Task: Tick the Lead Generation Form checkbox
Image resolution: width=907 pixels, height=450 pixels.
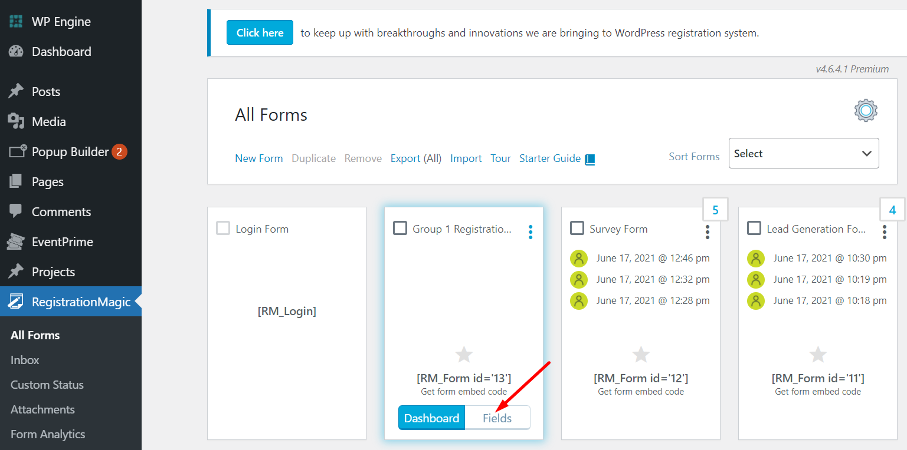Action: click(754, 229)
